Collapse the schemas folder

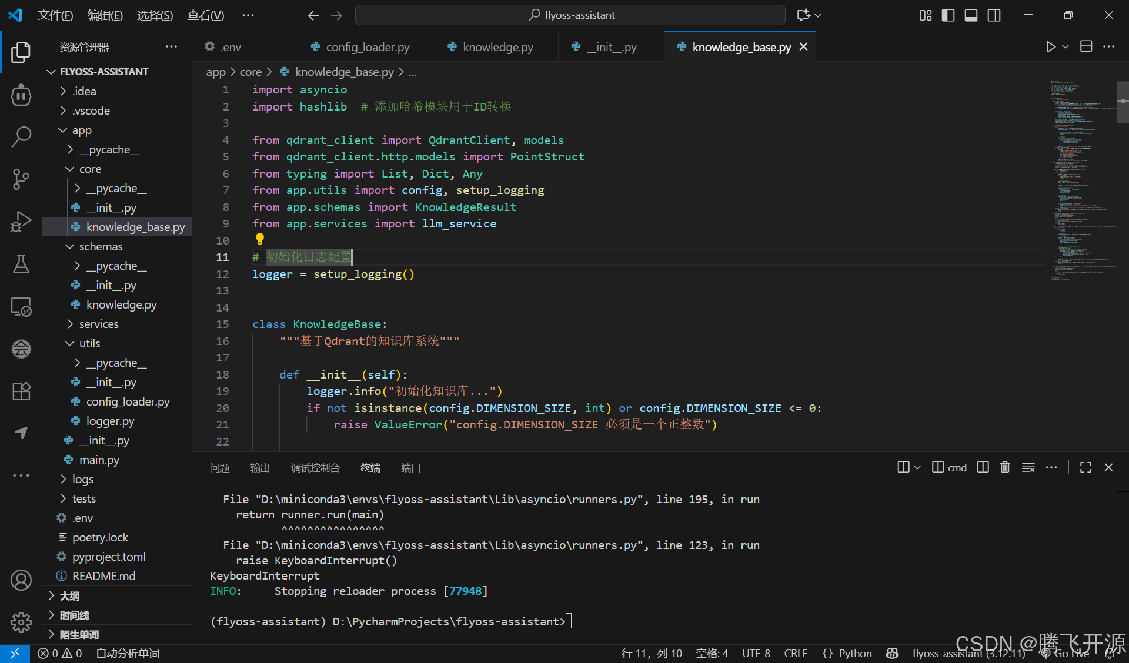[x=101, y=246]
